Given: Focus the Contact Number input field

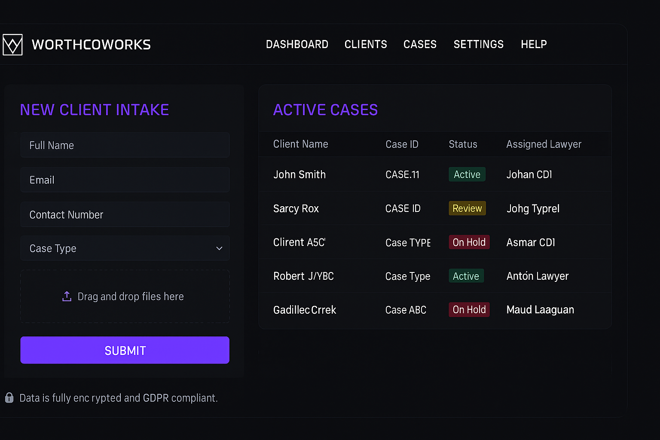Looking at the screenshot, I should click(x=125, y=214).
